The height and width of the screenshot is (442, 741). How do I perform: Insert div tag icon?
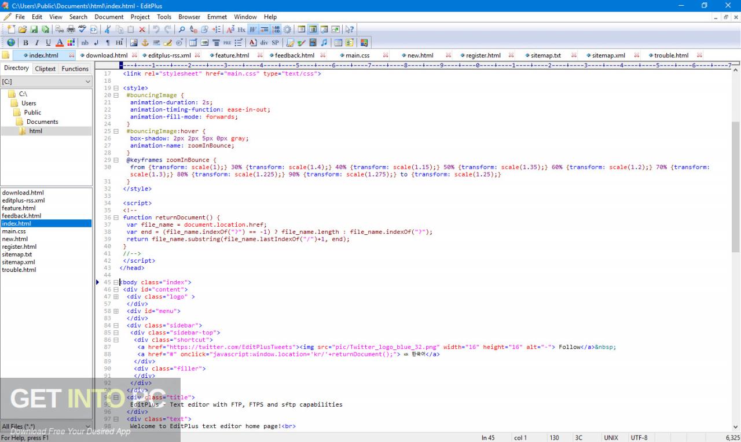(264, 42)
